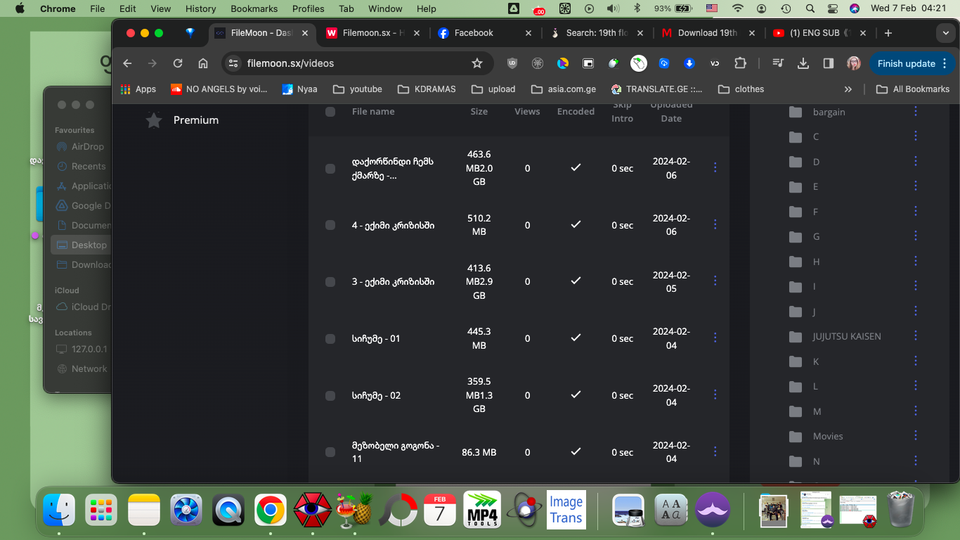Open file დაქორწინდი ჩემს ქმარზე name link

[392, 169]
